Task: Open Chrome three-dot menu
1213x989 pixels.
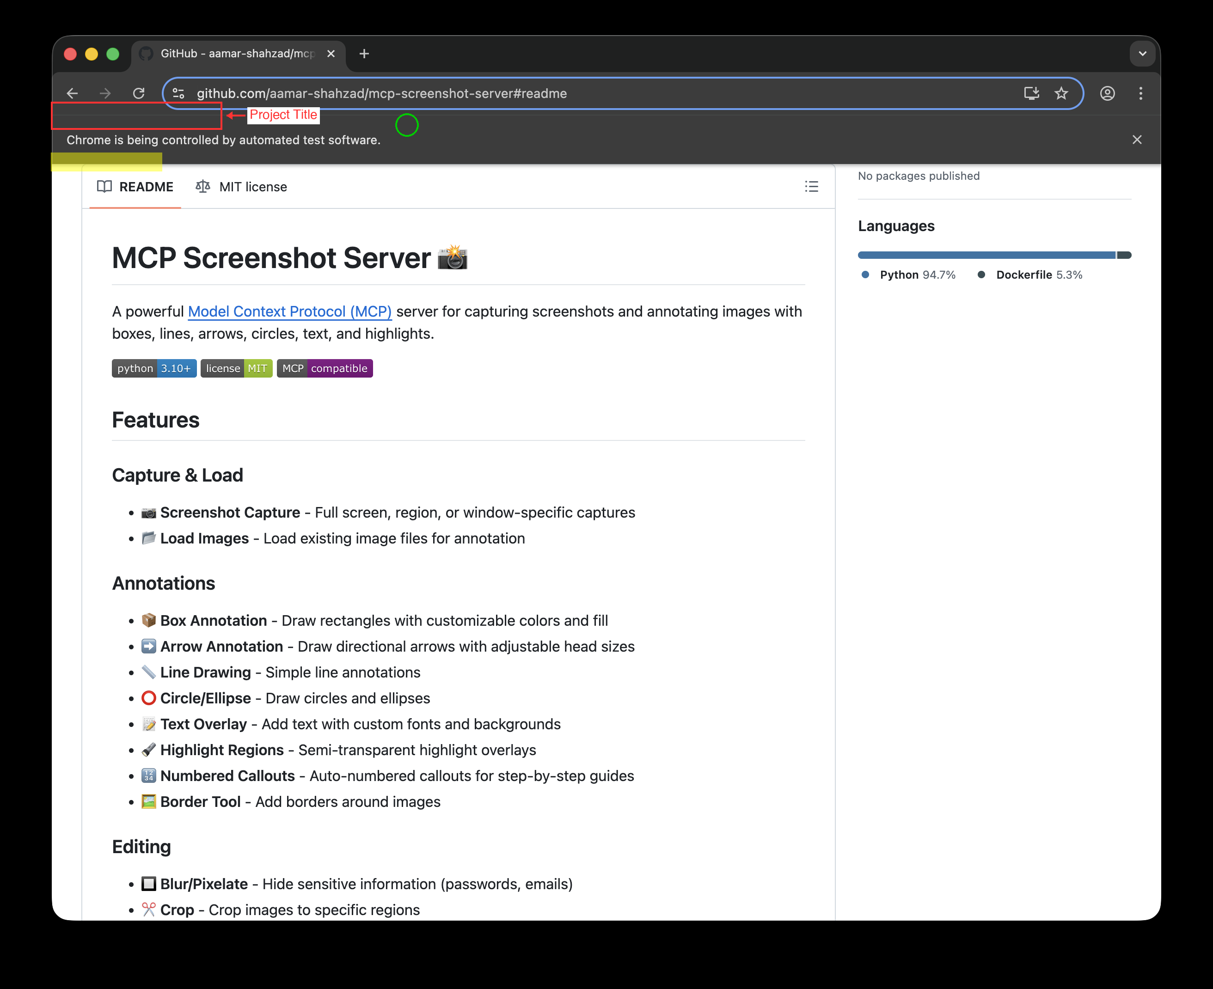Action: pyautogui.click(x=1140, y=93)
